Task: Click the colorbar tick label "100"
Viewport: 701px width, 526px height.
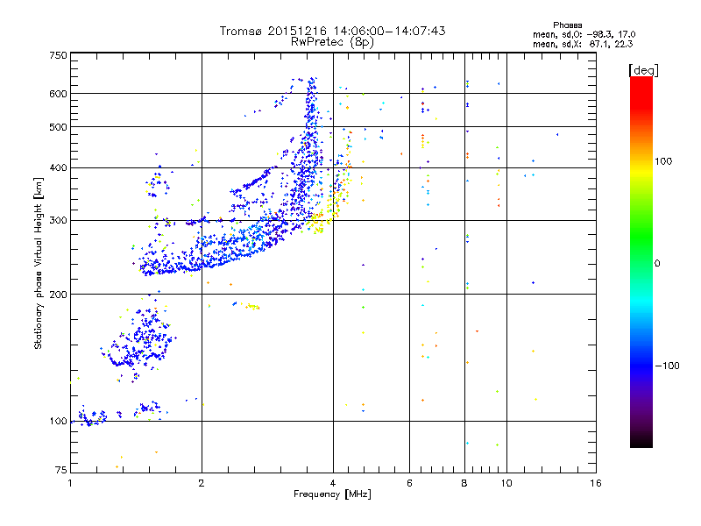Action: pos(663,161)
